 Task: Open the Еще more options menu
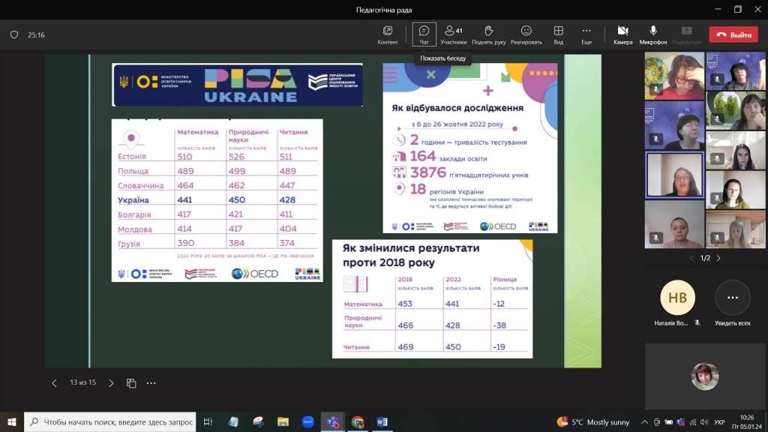(586, 34)
